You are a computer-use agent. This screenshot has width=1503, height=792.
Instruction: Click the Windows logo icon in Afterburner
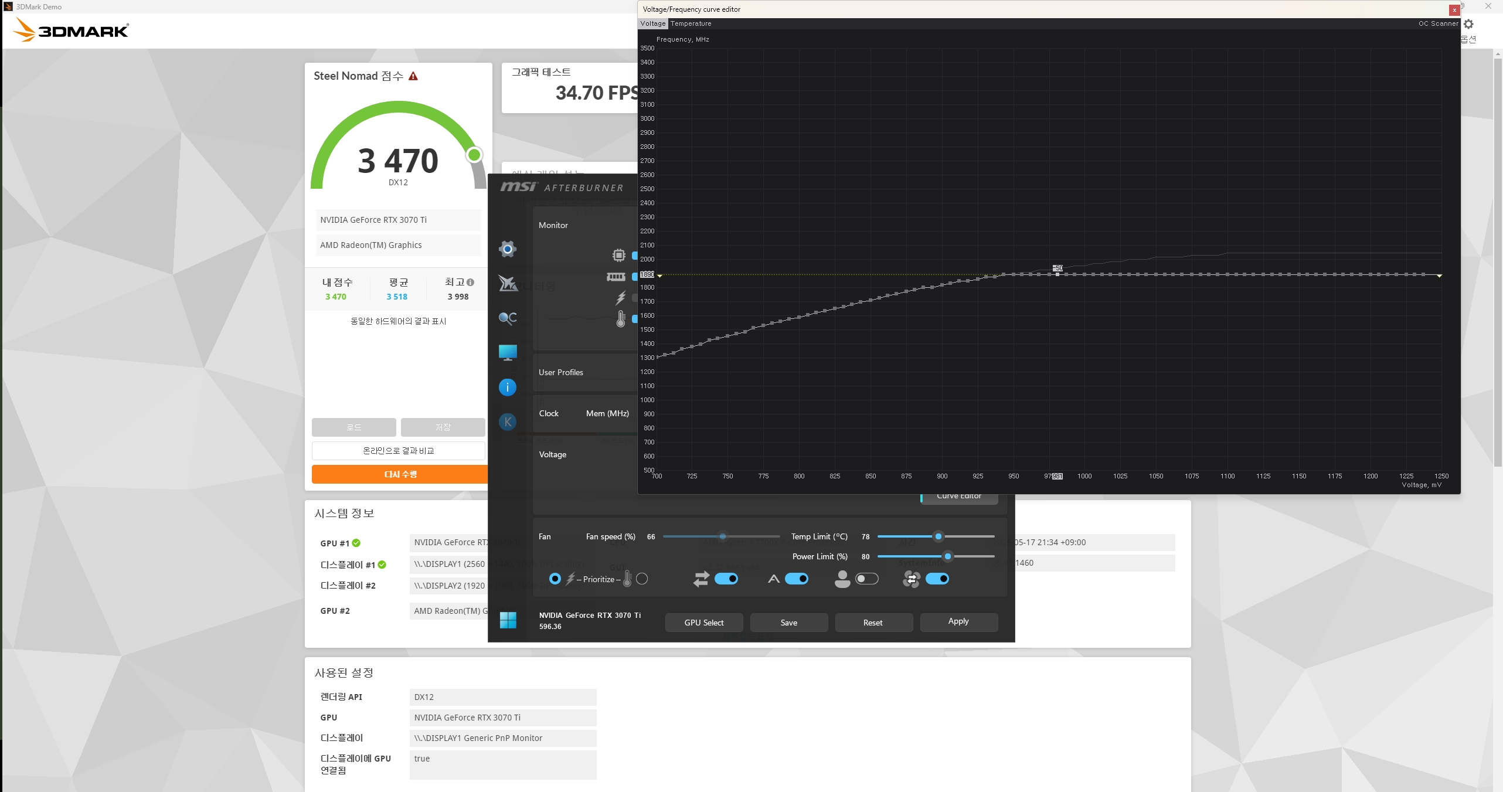coord(508,620)
